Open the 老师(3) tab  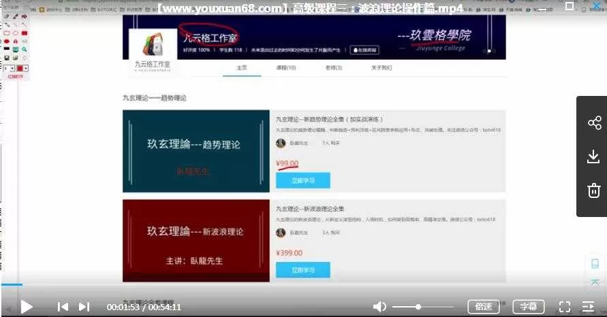pyautogui.click(x=333, y=68)
